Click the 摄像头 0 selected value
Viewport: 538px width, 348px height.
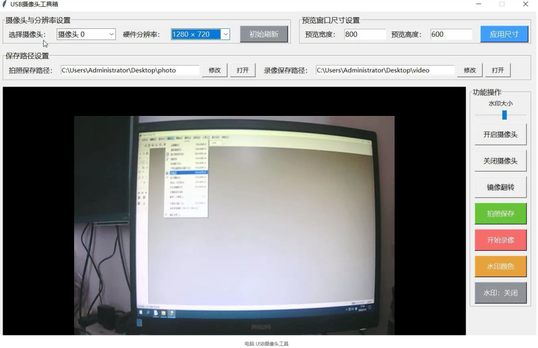pyautogui.click(x=71, y=34)
